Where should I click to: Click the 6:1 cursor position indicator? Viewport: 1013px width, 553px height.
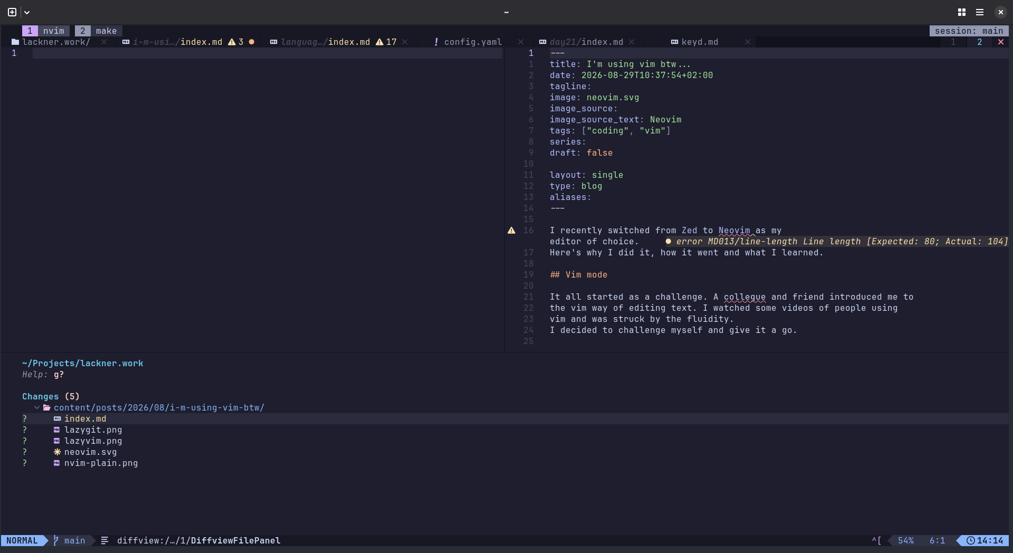[938, 540]
